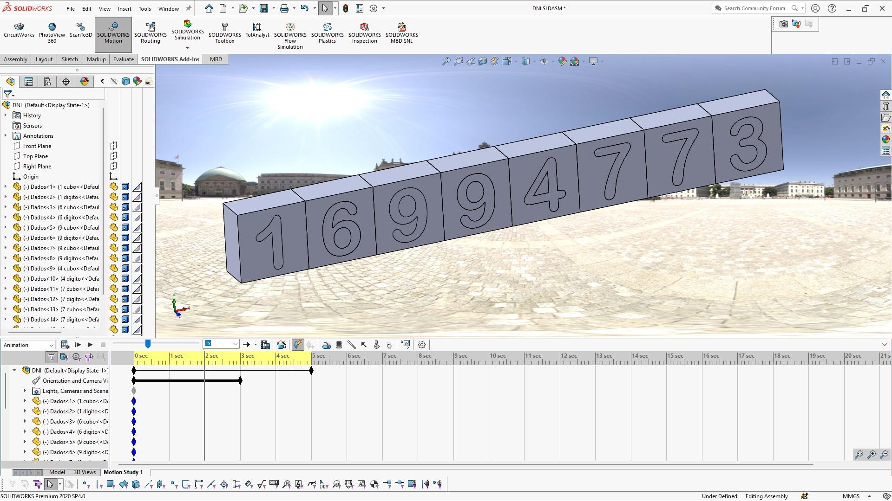Click Play from Start button
This screenshot has width=892, height=501.
[78, 345]
